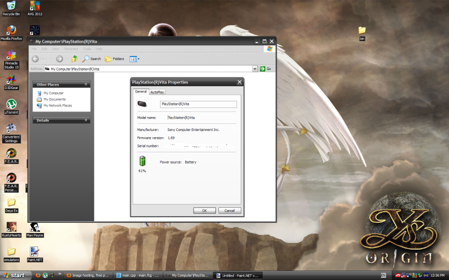This screenshot has width=449, height=280.
Task: Click the Go button next to address bar
Action: (x=265, y=69)
